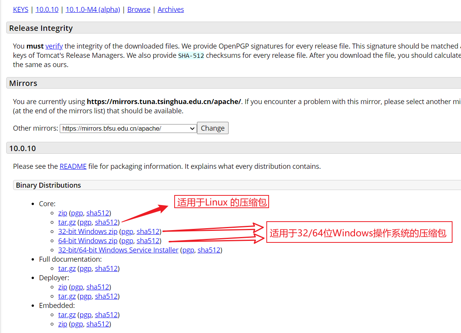
Task: Open sha512 checksum for 64-bit Windows zip
Action: point(148,241)
